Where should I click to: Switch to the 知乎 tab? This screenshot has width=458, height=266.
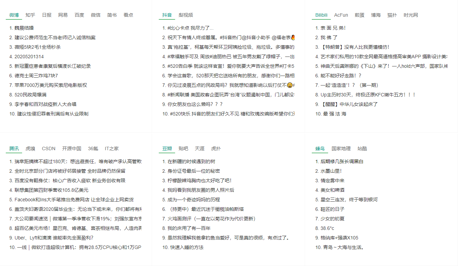pos(30,15)
